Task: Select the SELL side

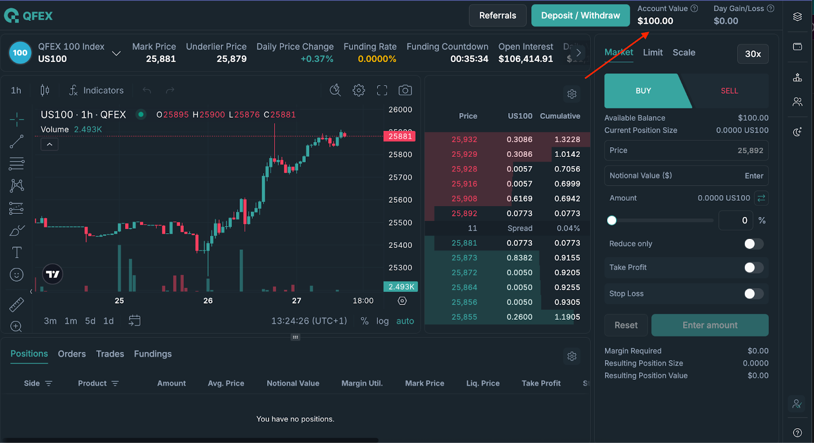Action: pos(729,91)
